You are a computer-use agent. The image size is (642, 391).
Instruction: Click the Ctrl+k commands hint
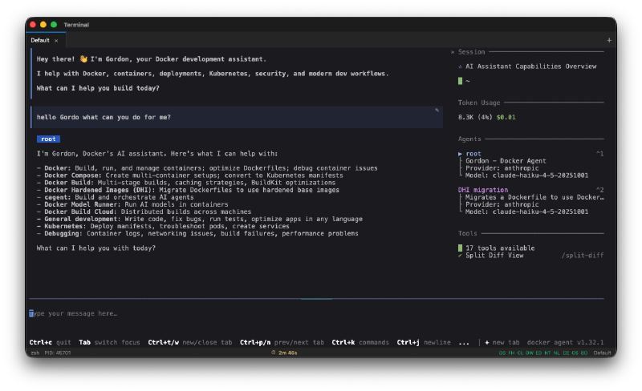(360, 342)
